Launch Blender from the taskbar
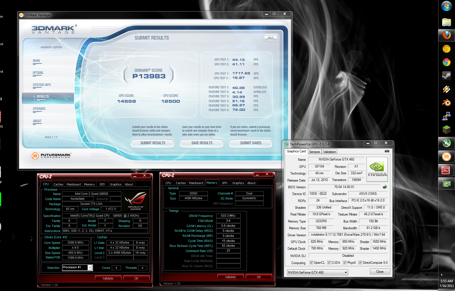Viewport: 455px width, 291px height. click(x=446, y=103)
